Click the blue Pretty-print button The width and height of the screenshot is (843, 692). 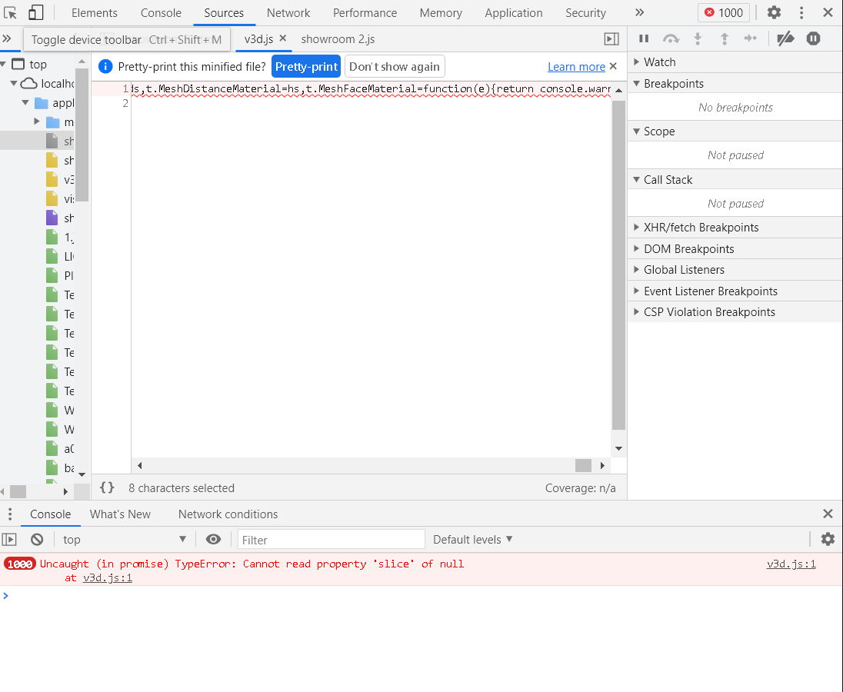[x=306, y=67]
